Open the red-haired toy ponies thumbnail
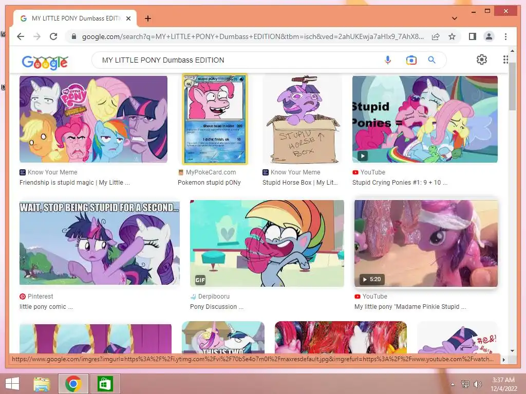 [x=341, y=338]
